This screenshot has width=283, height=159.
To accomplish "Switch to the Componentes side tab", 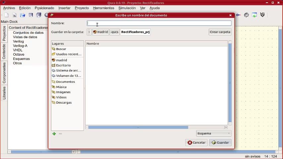I will (4, 73).
